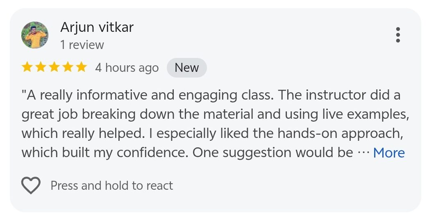The width and height of the screenshot is (427, 222).
Task: Click the line mentioning hands-on approach
Action: click(211, 133)
